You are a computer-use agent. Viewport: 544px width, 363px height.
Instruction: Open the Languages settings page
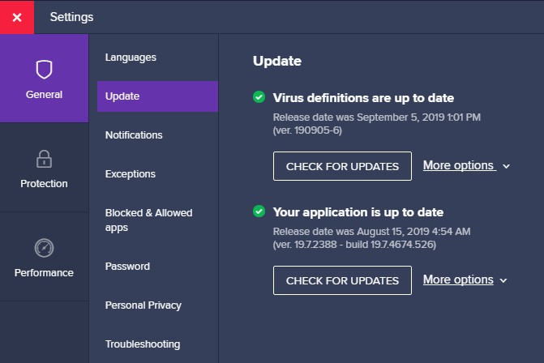coord(131,58)
